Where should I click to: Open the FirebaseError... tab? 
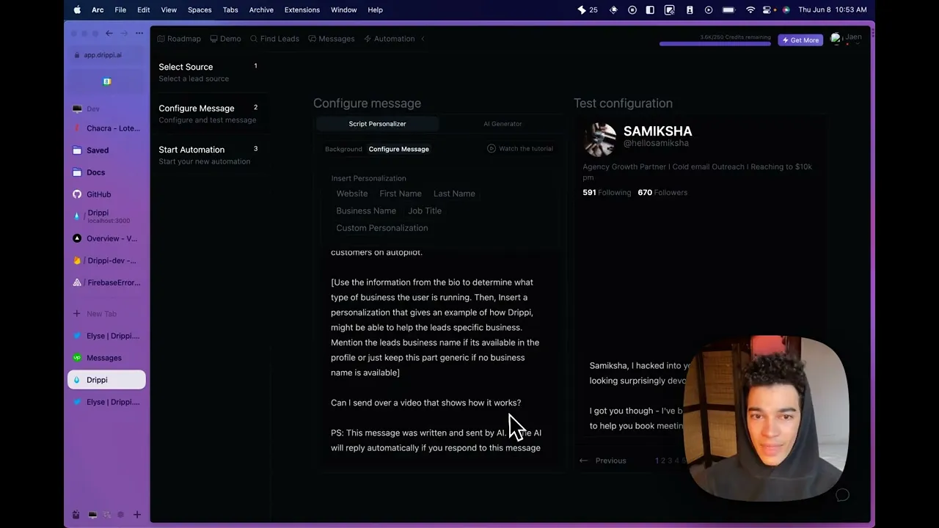point(107,282)
